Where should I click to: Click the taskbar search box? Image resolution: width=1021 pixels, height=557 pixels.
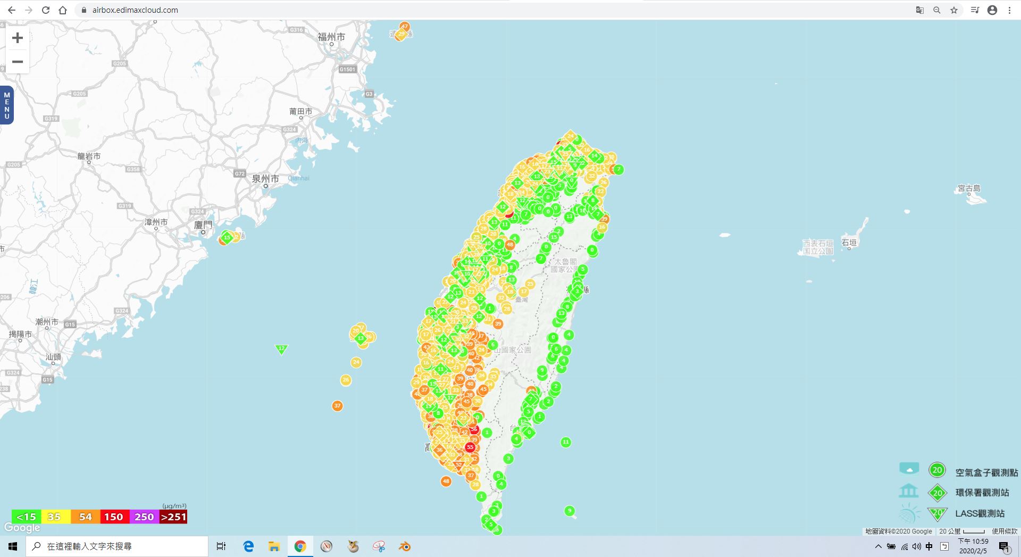[117, 546]
